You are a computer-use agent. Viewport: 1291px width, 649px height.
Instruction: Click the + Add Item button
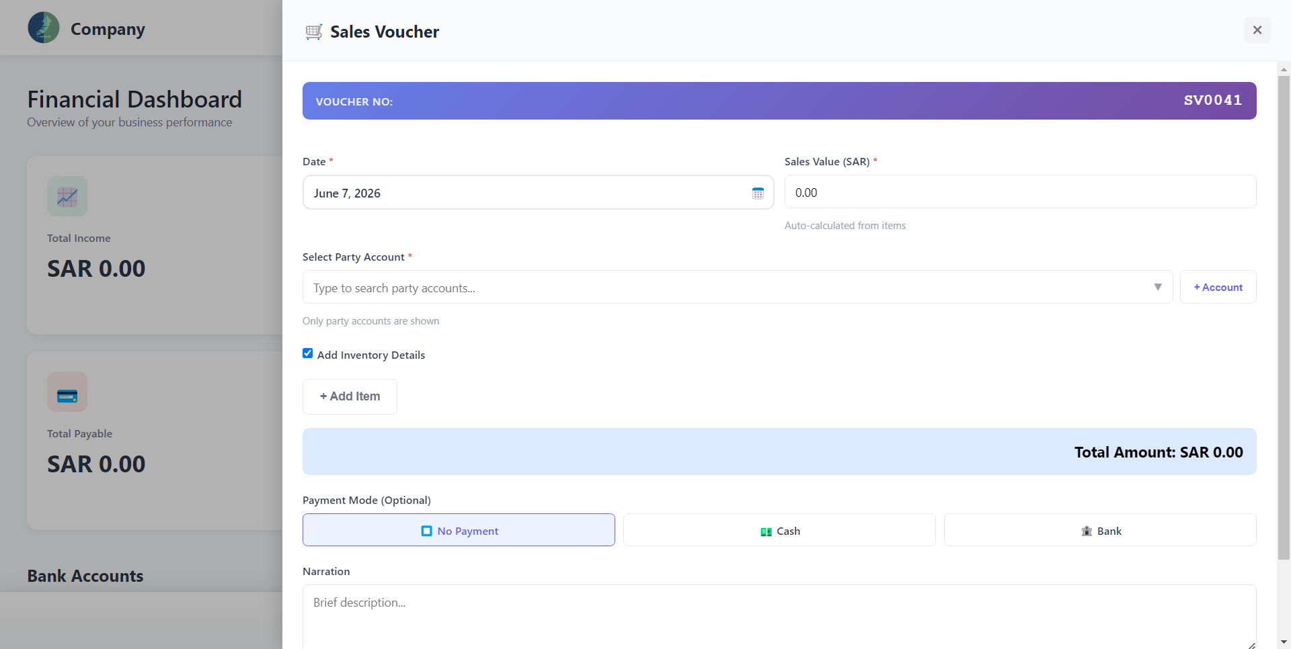[350, 396]
